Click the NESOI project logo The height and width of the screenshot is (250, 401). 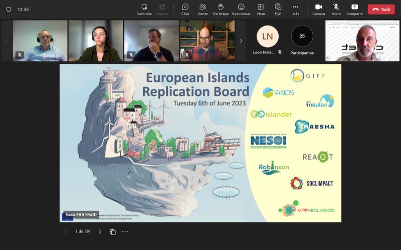(x=268, y=141)
